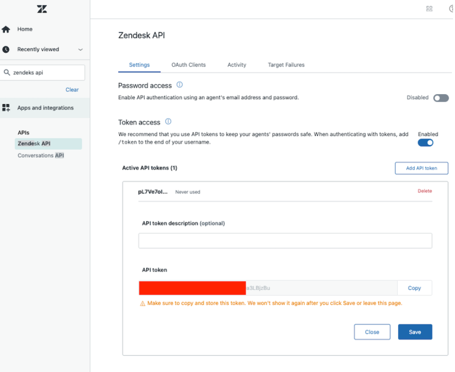
Task: Click the search magnifier icon
Action: coord(7,73)
